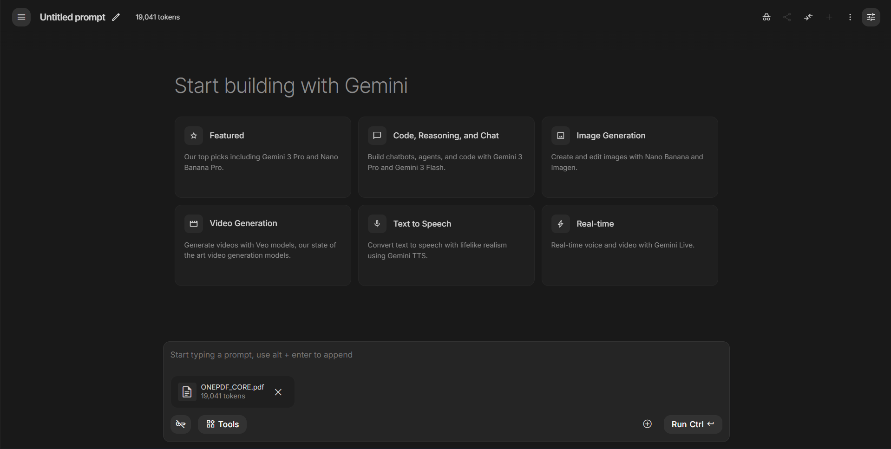Open compare mode with the arrows icon

coord(808,17)
